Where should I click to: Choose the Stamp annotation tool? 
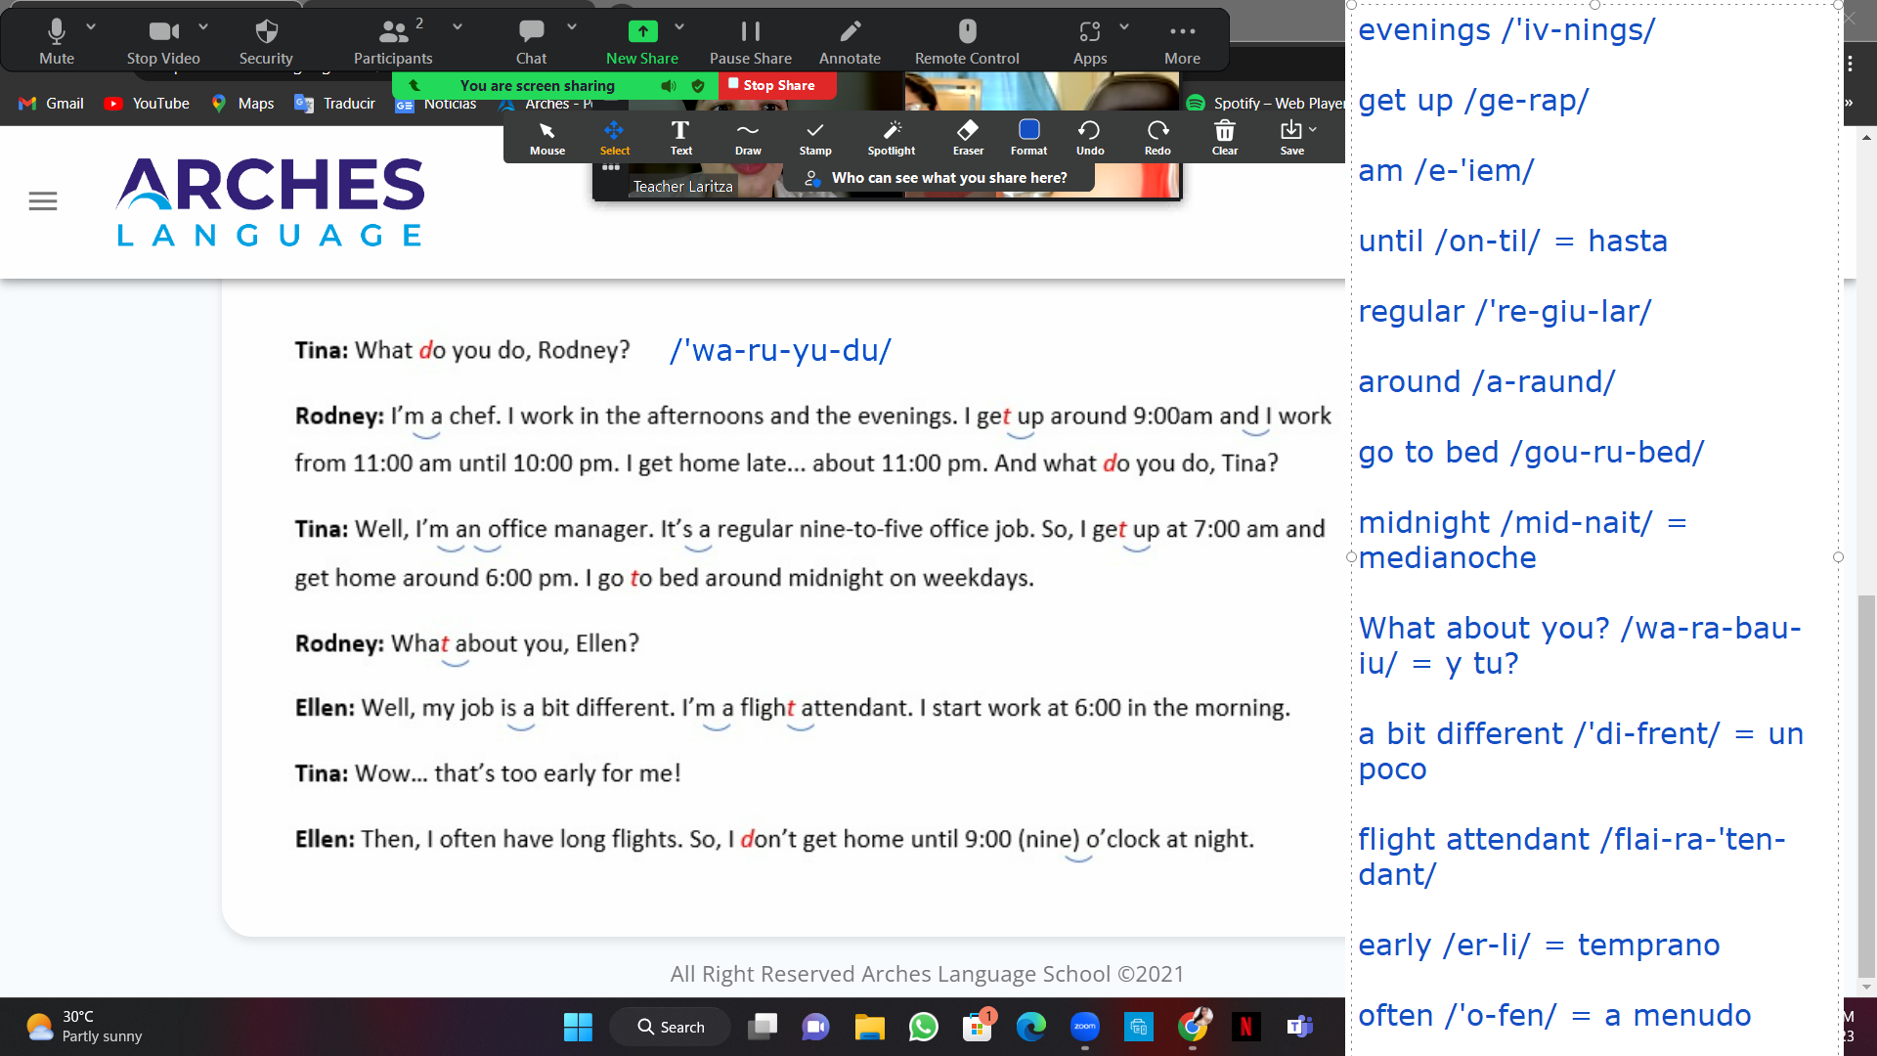pyautogui.click(x=815, y=138)
